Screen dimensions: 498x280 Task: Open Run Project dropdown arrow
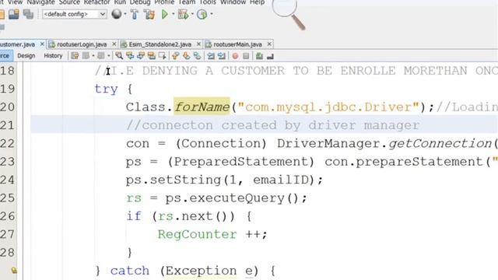click(x=173, y=14)
